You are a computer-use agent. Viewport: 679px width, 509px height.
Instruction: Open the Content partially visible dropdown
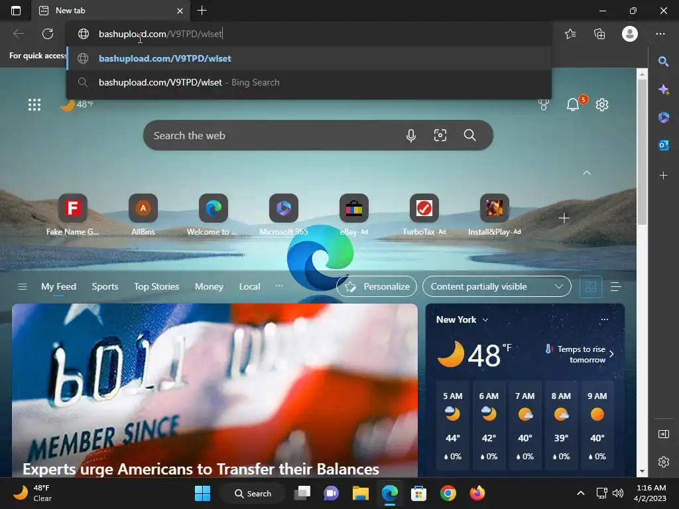coord(497,286)
